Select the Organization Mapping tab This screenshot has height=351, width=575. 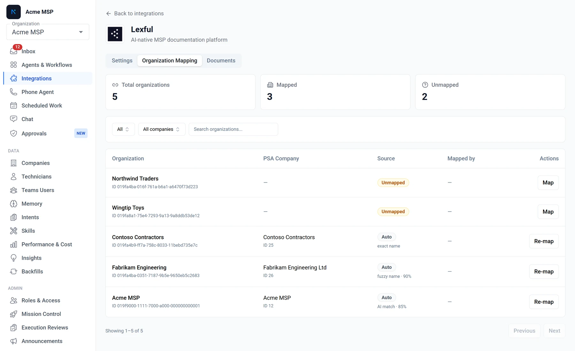170,61
